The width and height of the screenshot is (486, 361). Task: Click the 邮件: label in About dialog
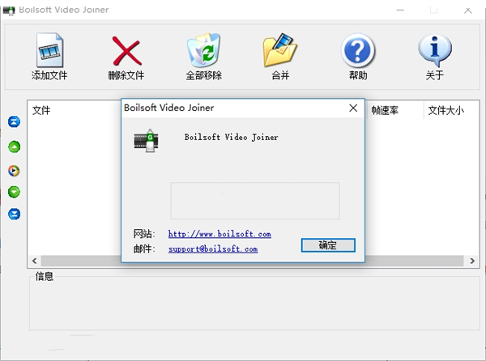tap(144, 248)
